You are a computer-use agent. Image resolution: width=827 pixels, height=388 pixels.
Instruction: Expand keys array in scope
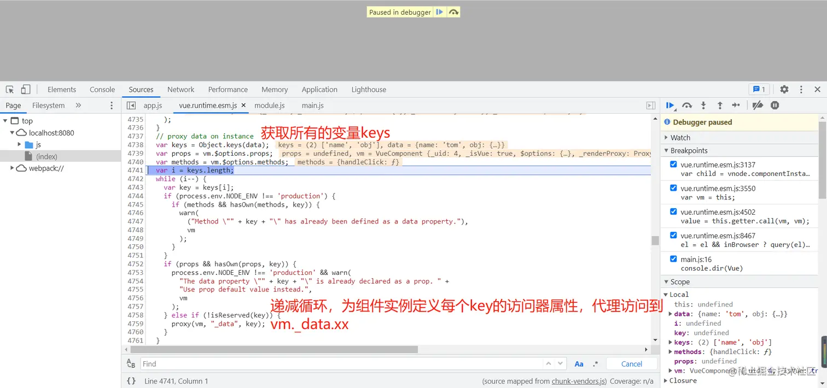coord(671,342)
